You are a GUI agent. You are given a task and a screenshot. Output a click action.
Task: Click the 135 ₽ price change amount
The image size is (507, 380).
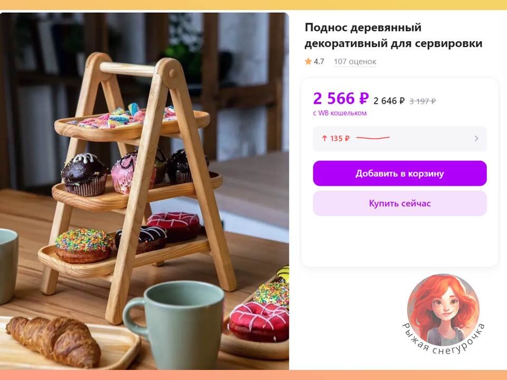[340, 138]
